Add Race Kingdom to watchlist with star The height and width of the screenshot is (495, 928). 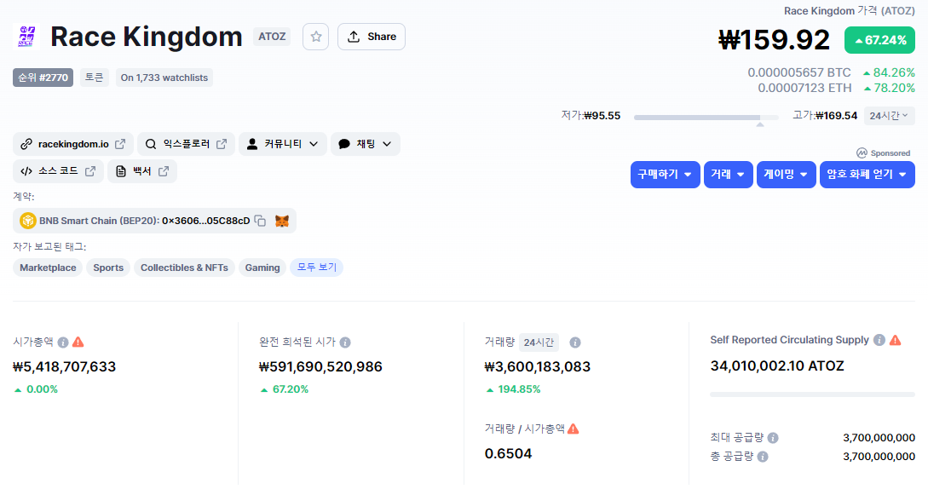pos(315,37)
